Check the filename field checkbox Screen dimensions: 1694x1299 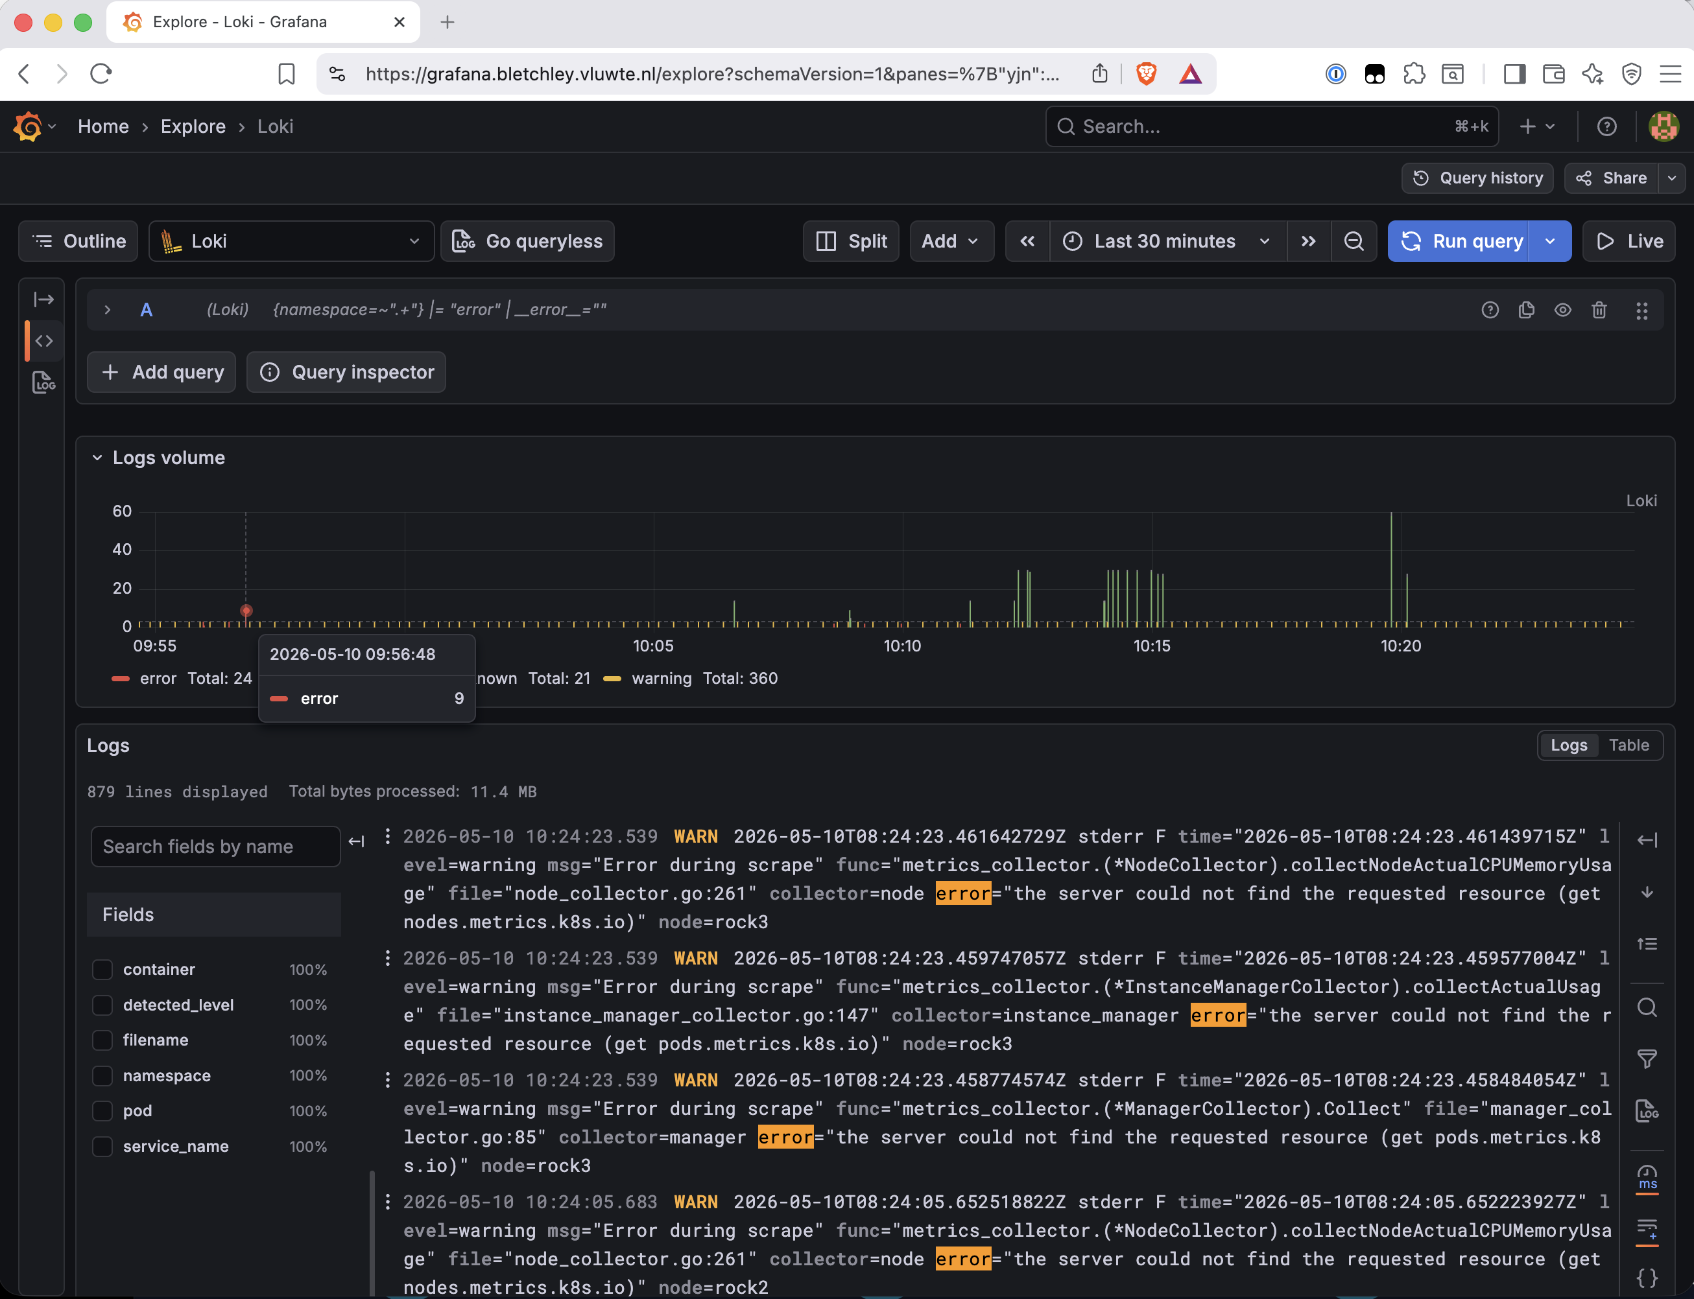[102, 1040]
